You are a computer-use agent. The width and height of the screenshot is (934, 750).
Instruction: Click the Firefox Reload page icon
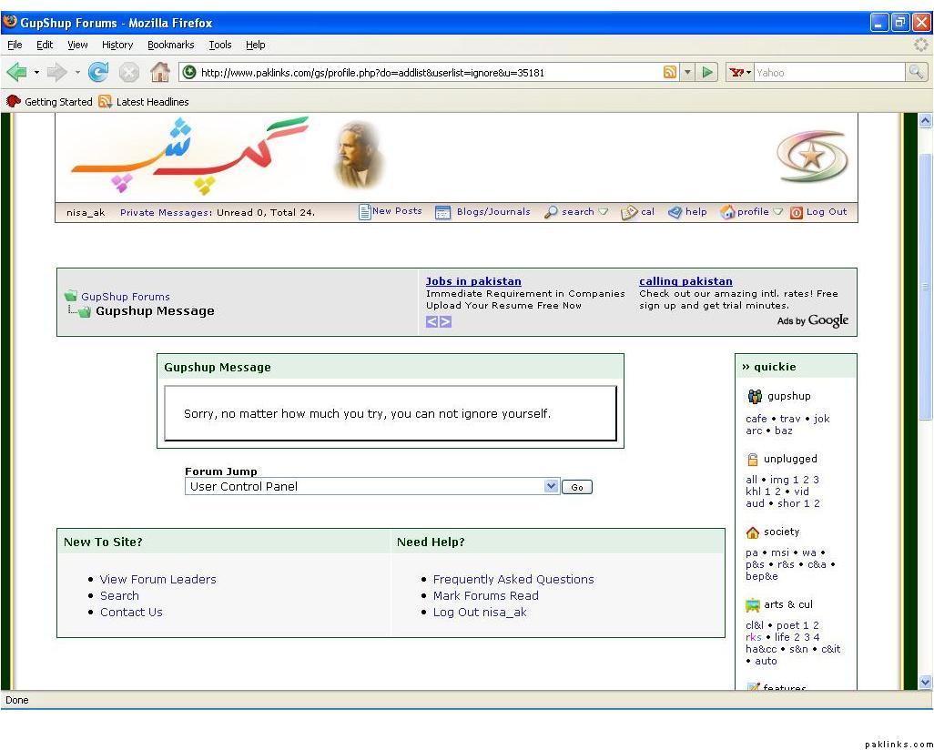(x=98, y=73)
